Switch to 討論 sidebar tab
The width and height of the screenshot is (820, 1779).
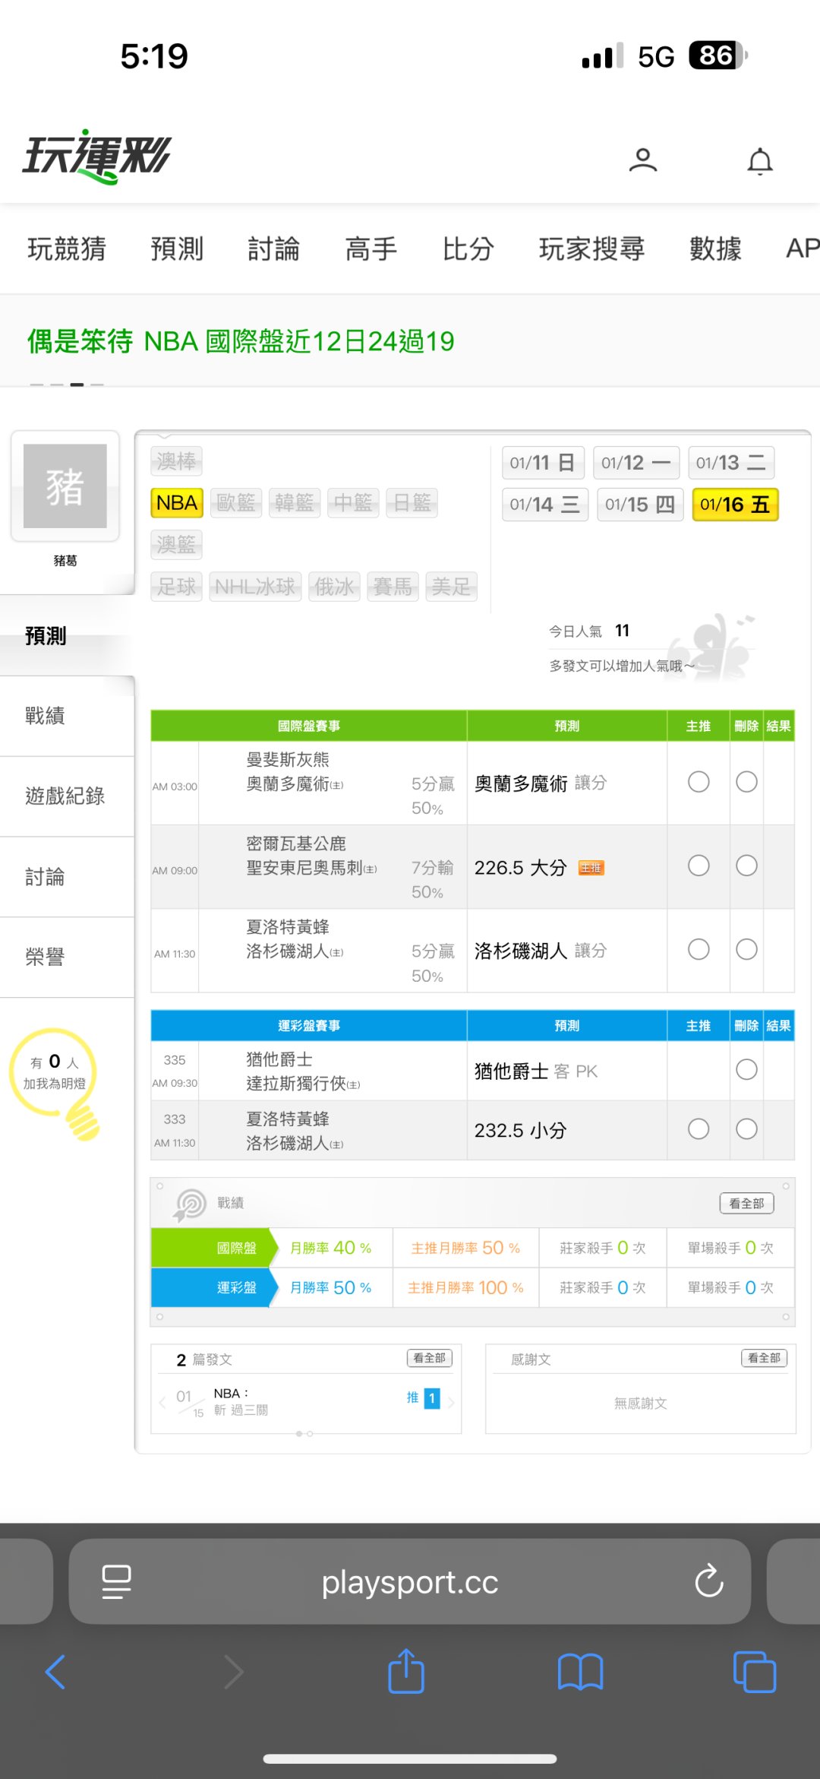67,877
